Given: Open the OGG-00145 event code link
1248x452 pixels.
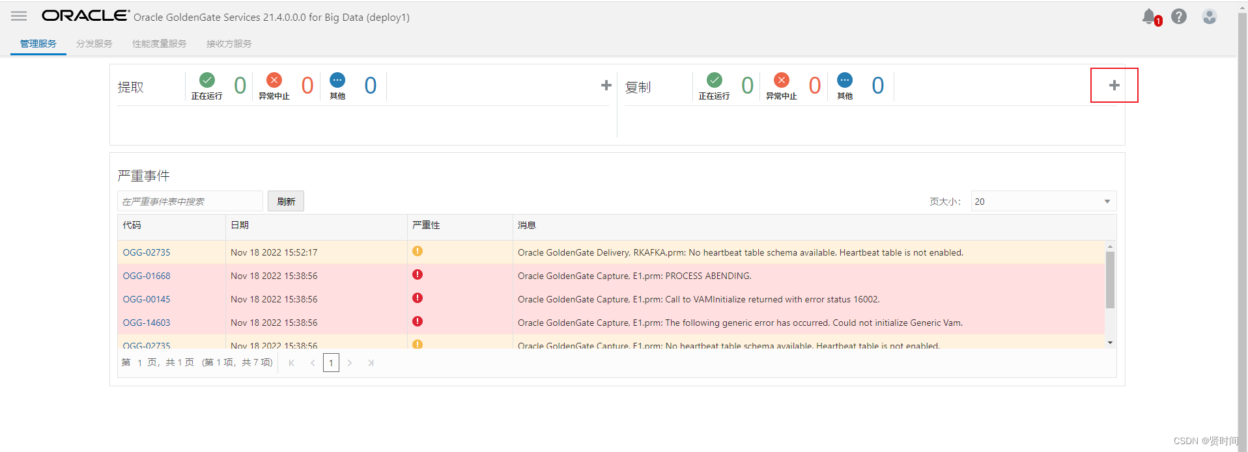Looking at the screenshot, I should [x=147, y=299].
